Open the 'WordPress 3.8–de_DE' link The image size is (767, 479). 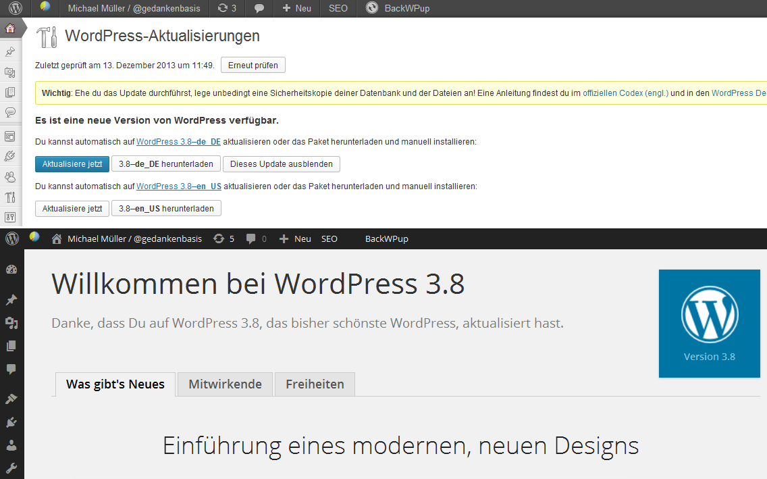pos(178,141)
